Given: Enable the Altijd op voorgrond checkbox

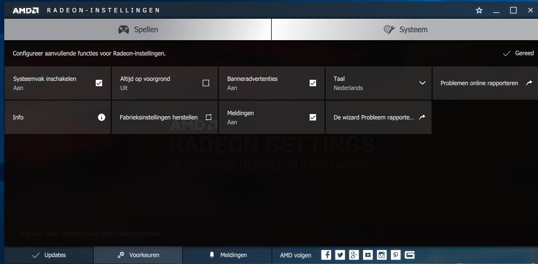Looking at the screenshot, I should 206,83.
